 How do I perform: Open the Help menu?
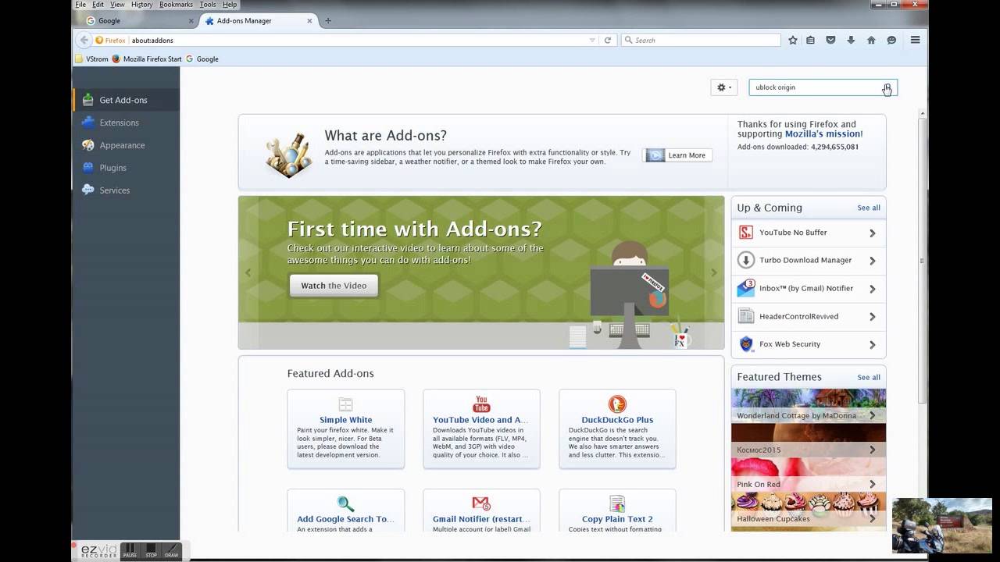coord(230,5)
